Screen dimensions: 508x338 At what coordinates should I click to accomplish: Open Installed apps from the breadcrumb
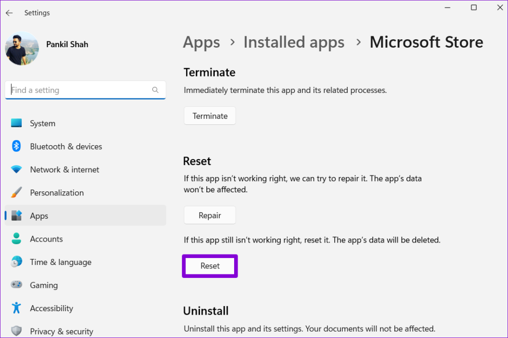[294, 42]
